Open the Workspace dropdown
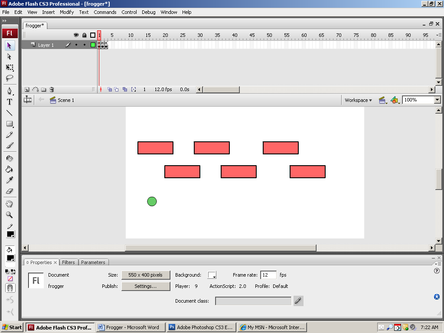The image size is (444, 333). coord(358,100)
